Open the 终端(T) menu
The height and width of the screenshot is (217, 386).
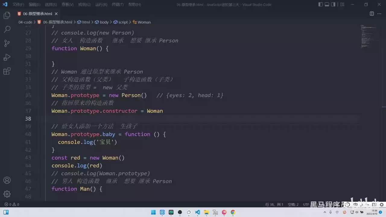click(x=118, y=5)
